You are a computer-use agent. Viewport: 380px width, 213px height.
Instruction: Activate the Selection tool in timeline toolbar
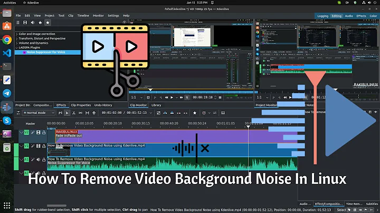(67, 113)
